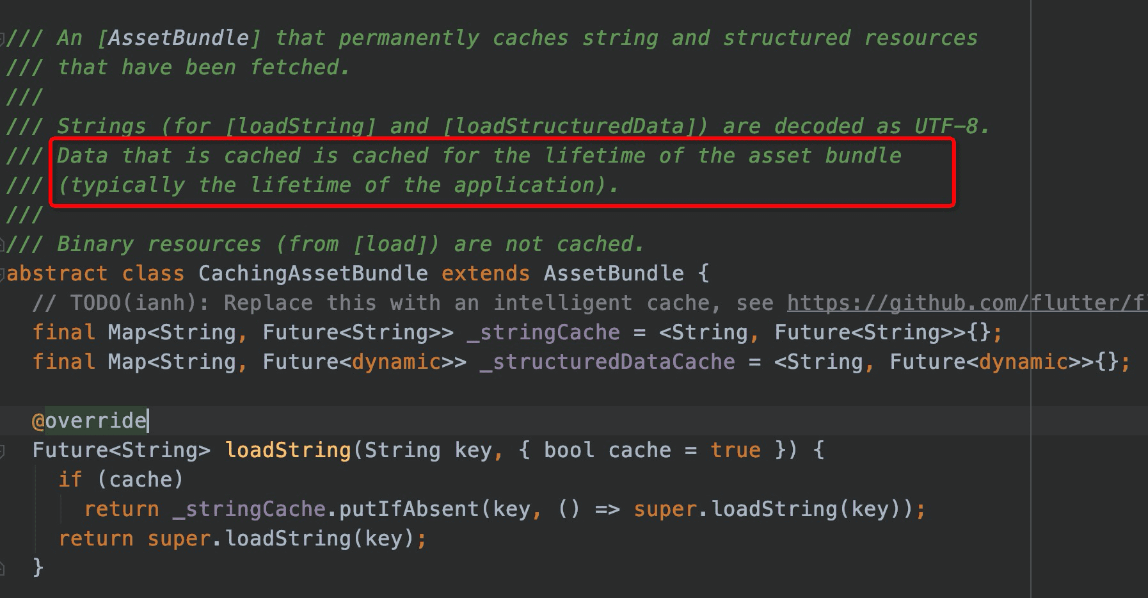This screenshot has width=1148, height=598.
Task: Click fold marker beside the Binary resources comment
Action: point(3,245)
